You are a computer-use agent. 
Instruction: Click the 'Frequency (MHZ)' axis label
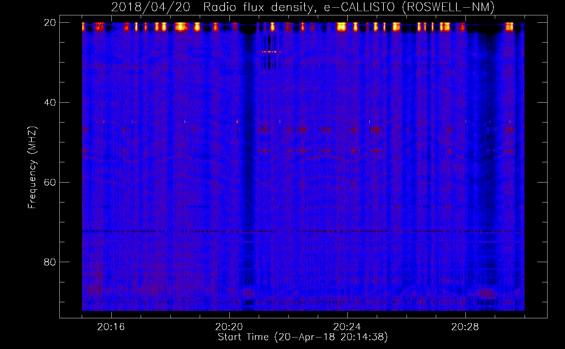tap(32, 168)
